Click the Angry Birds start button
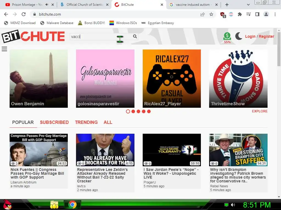281x210 pixels. point(7,205)
